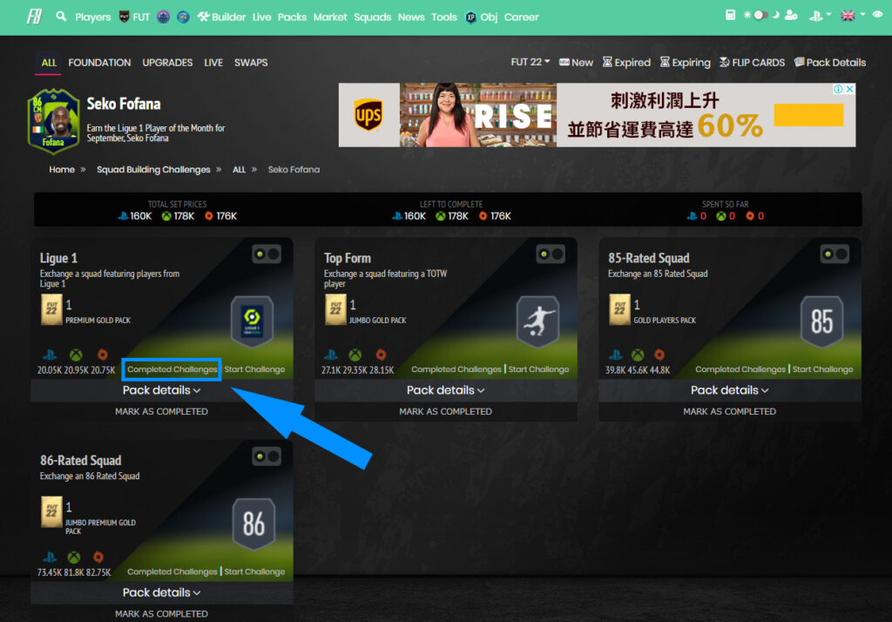Click the UPS RISE advertisement image
The height and width of the screenshot is (622, 892).
478,115
